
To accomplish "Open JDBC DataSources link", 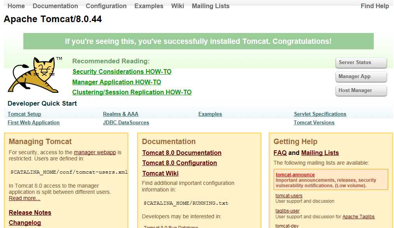I will click(126, 122).
